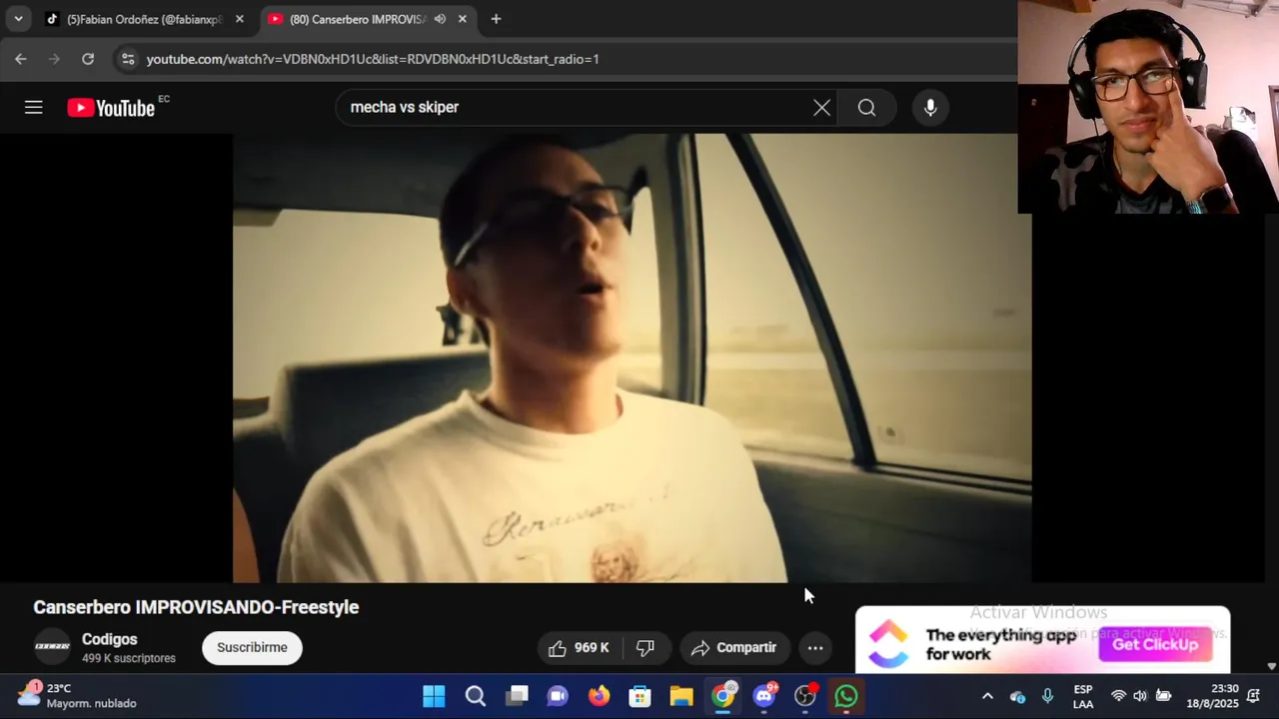
Task: Open the clock and date 23:30
Action: 1212,696
